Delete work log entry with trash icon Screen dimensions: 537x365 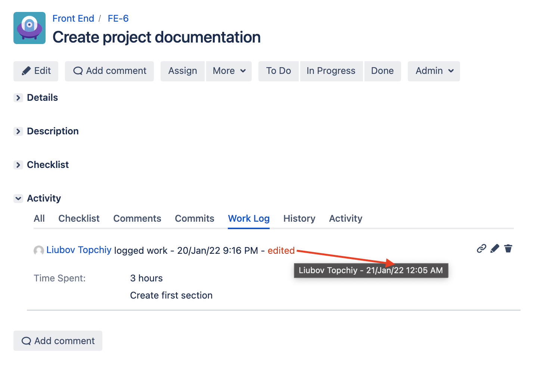click(508, 249)
